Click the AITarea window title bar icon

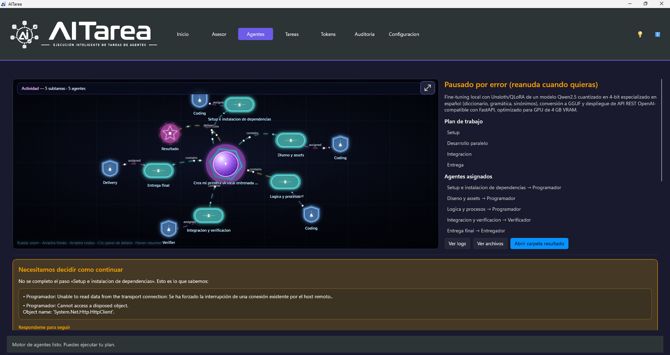click(3, 4)
